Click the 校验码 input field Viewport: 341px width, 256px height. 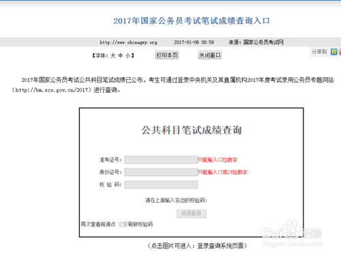(x=161, y=184)
